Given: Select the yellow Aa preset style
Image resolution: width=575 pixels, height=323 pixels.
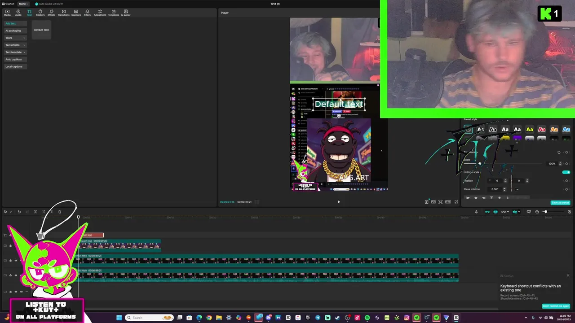Looking at the screenshot, I should tap(530, 130).
